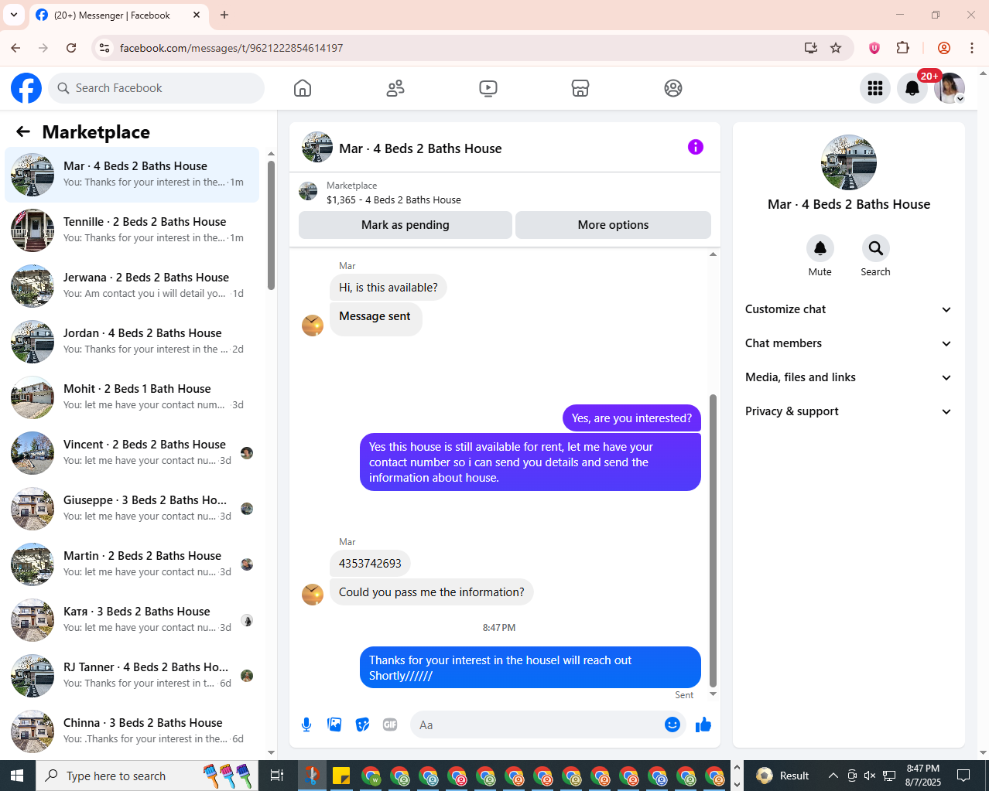Send a thumbs-up like

703,725
